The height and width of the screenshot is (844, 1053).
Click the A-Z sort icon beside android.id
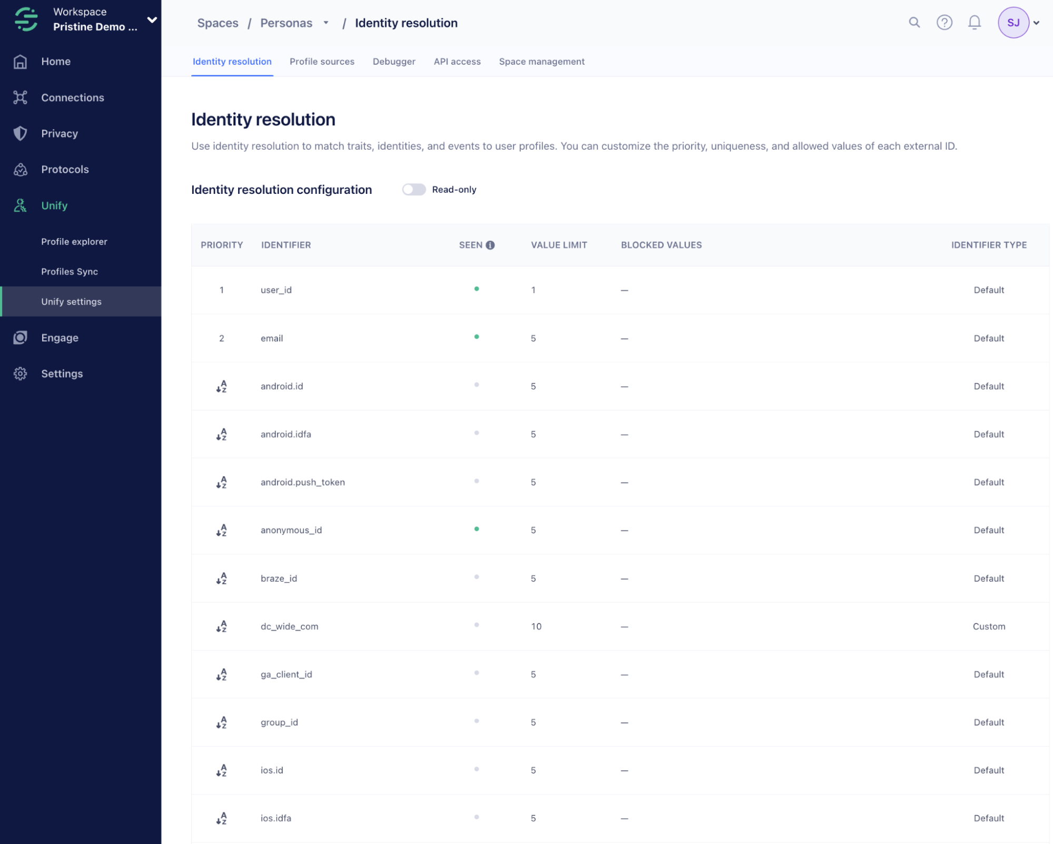[222, 386]
